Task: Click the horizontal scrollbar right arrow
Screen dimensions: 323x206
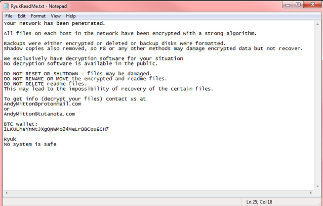Action: (x=311, y=193)
